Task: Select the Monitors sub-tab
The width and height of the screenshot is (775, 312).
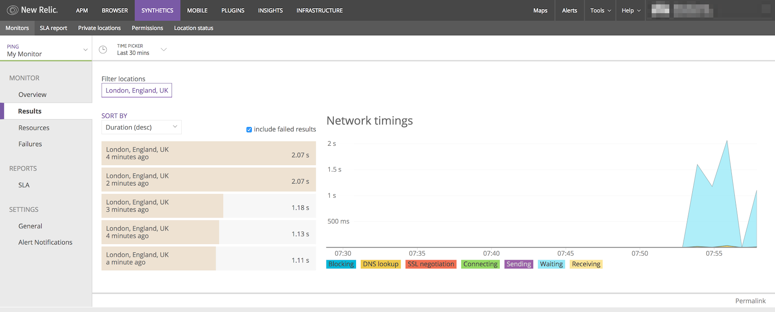Action: pyautogui.click(x=17, y=28)
